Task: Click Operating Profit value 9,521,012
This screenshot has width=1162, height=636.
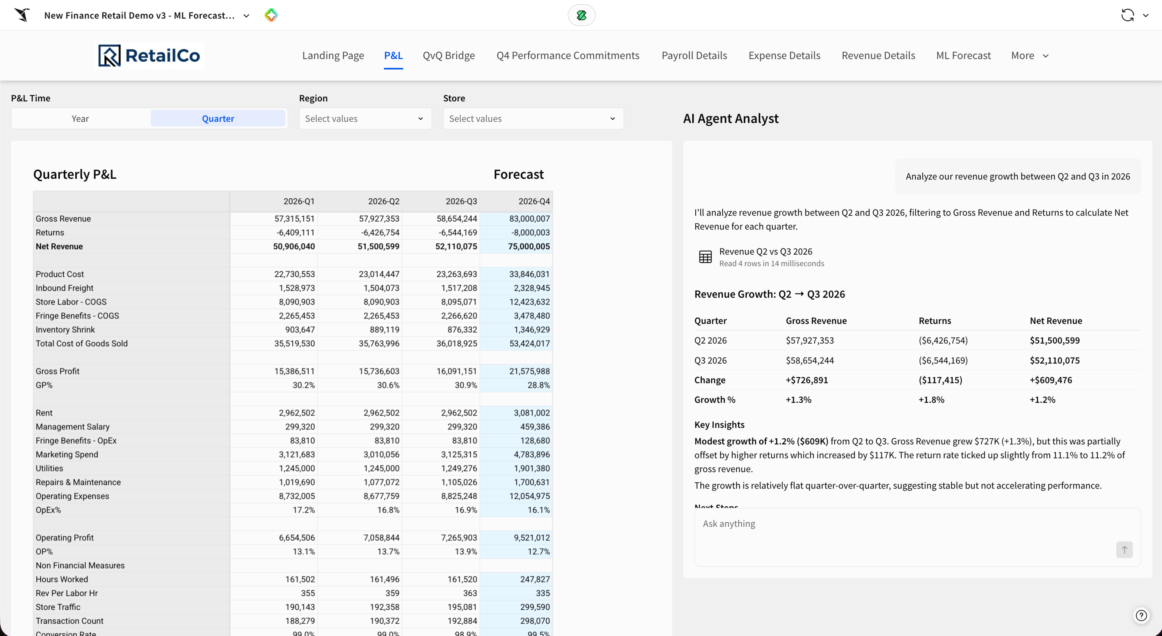Action: (x=532, y=538)
